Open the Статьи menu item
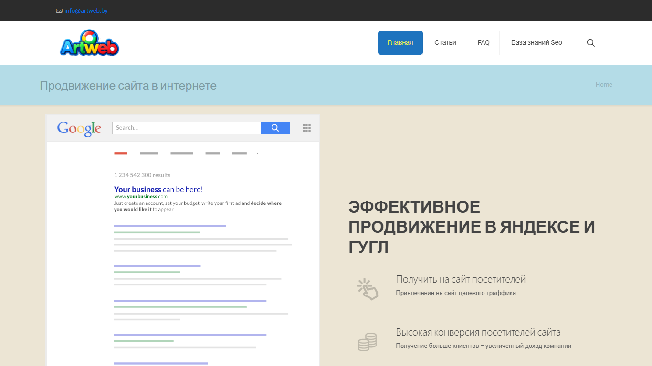Screen dimensions: 652x366 [x=445, y=43]
